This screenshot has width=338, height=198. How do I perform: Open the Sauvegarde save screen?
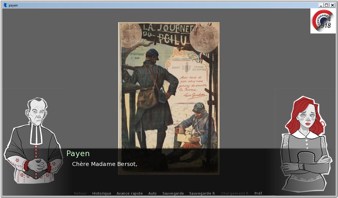point(173,193)
